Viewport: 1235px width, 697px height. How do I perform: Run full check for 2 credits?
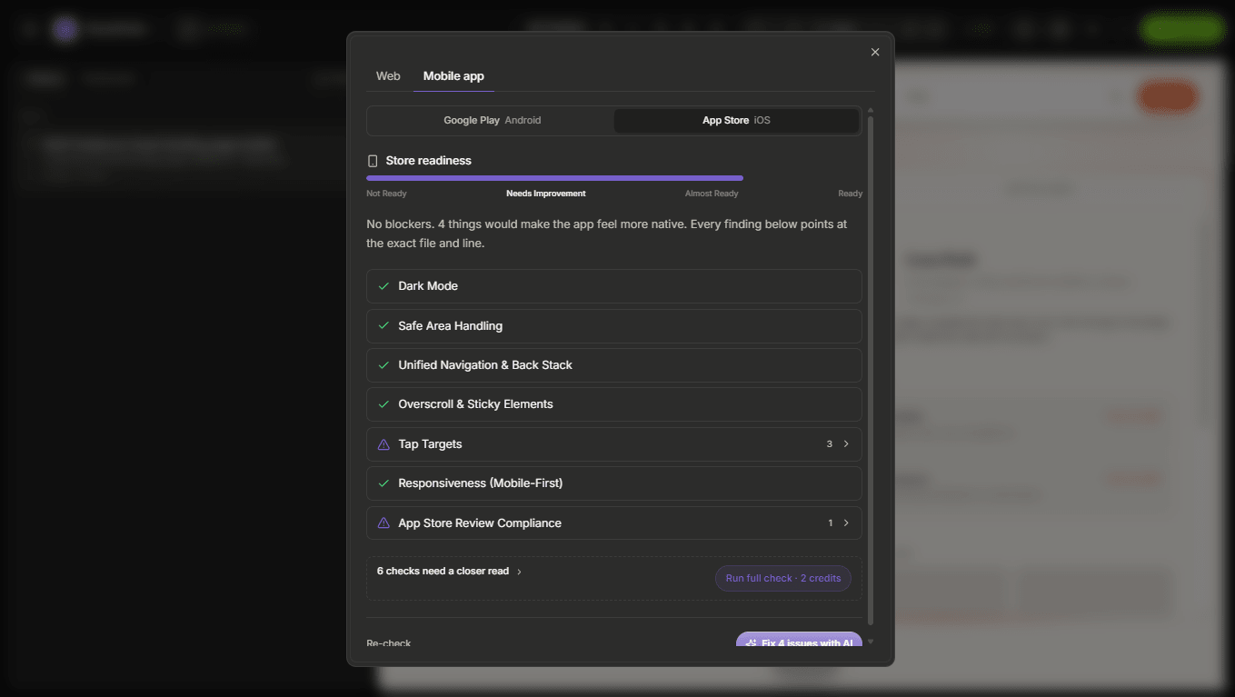[x=783, y=579]
